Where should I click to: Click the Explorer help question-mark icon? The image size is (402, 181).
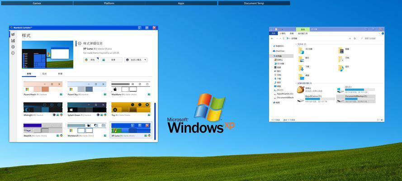point(383,33)
